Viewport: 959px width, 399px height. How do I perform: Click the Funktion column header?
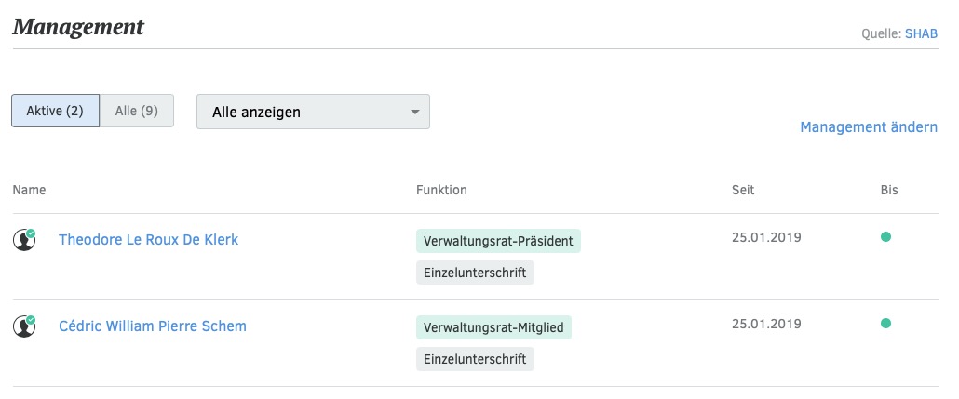coord(441,190)
